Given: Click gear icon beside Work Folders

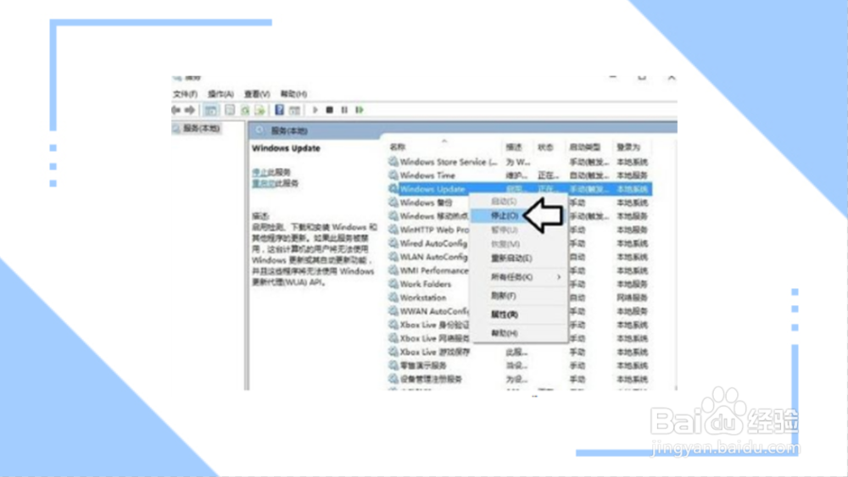Looking at the screenshot, I should tap(393, 284).
